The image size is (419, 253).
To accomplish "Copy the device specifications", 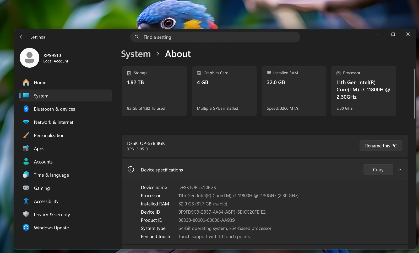I will [x=378, y=170].
